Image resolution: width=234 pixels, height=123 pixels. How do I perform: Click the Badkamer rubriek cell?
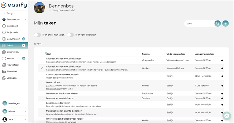point(147,93)
